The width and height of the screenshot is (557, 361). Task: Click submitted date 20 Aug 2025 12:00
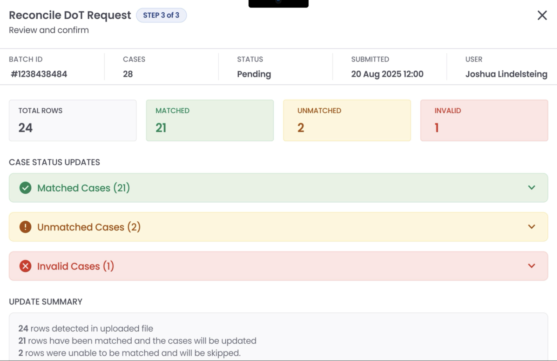tap(387, 74)
